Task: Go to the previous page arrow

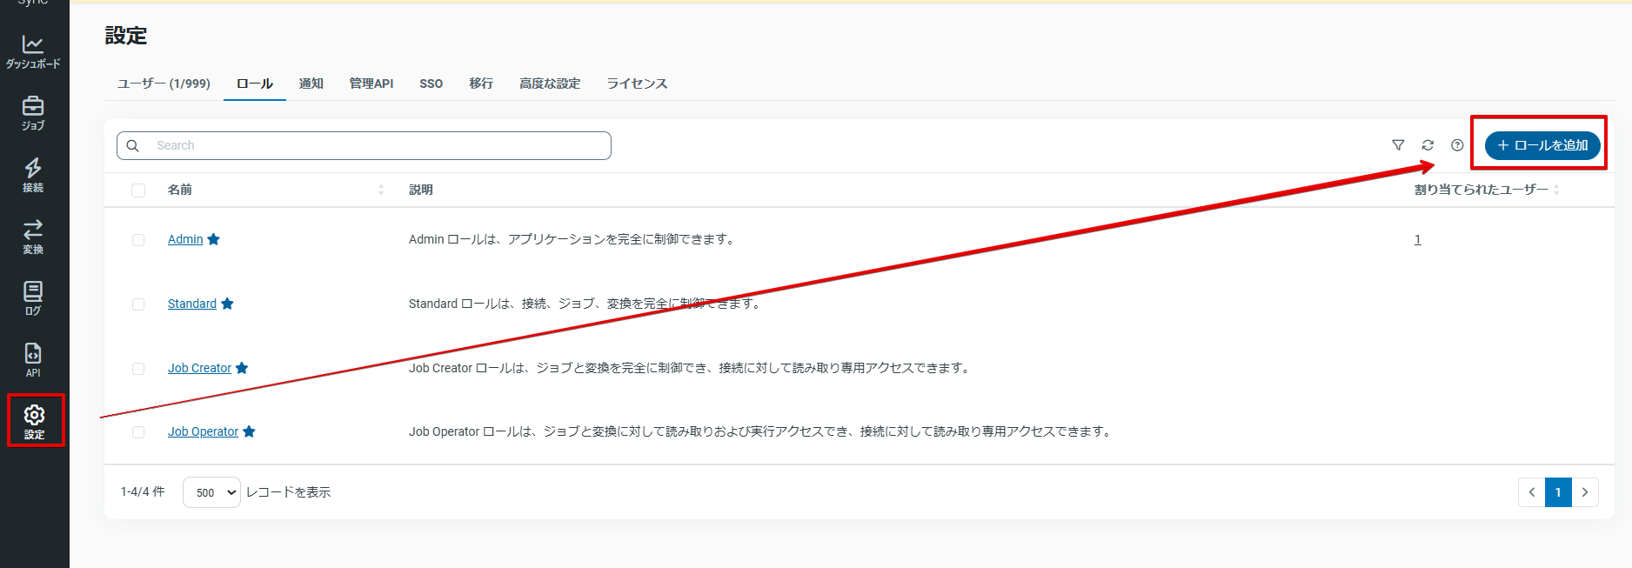Action: coord(1532,492)
